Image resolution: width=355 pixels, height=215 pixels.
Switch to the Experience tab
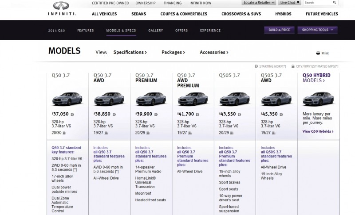[x=210, y=31]
